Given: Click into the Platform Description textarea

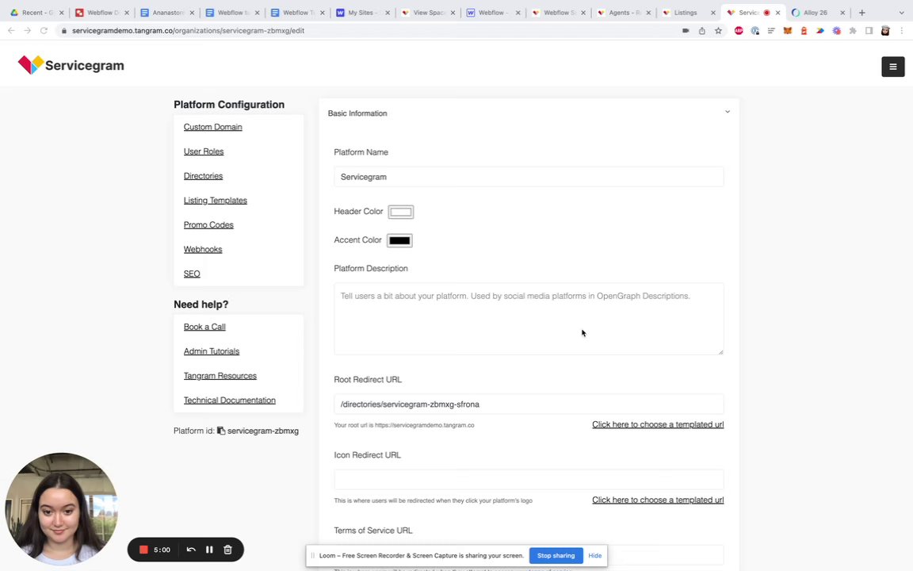Looking at the screenshot, I should [x=529, y=319].
